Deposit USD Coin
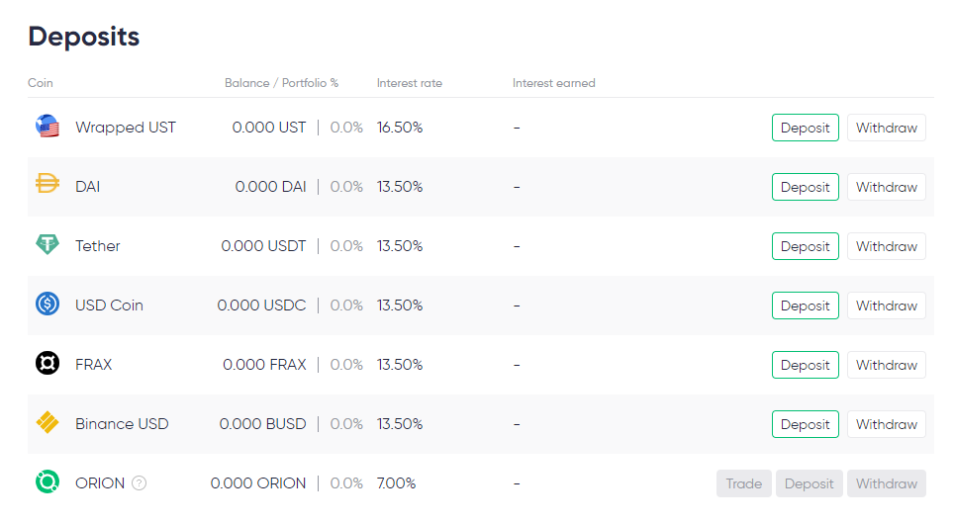Viewport: 954px width, 524px height. pyautogui.click(x=805, y=306)
